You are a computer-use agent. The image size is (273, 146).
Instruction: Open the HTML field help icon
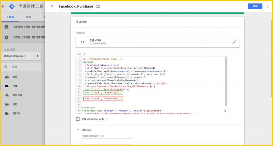tap(84, 54)
